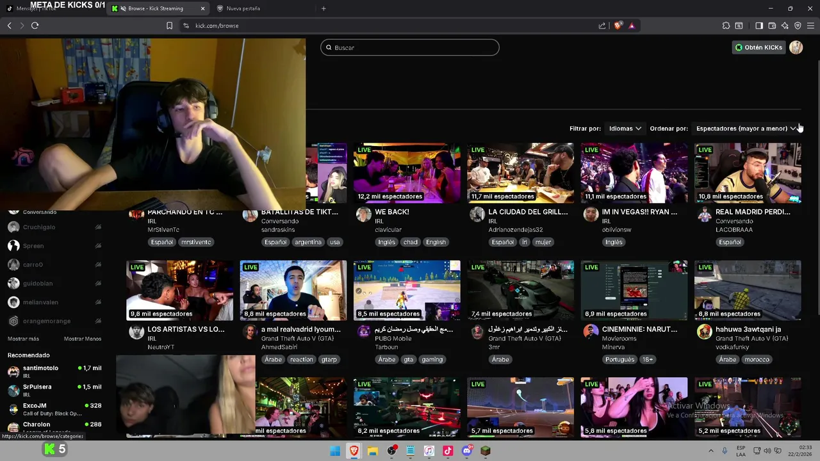Screen dimensions: 820x461
Task: Click the argentina tag under sandraskins
Action: pyautogui.click(x=308, y=242)
